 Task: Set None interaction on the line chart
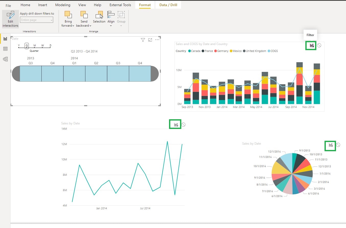(x=183, y=125)
